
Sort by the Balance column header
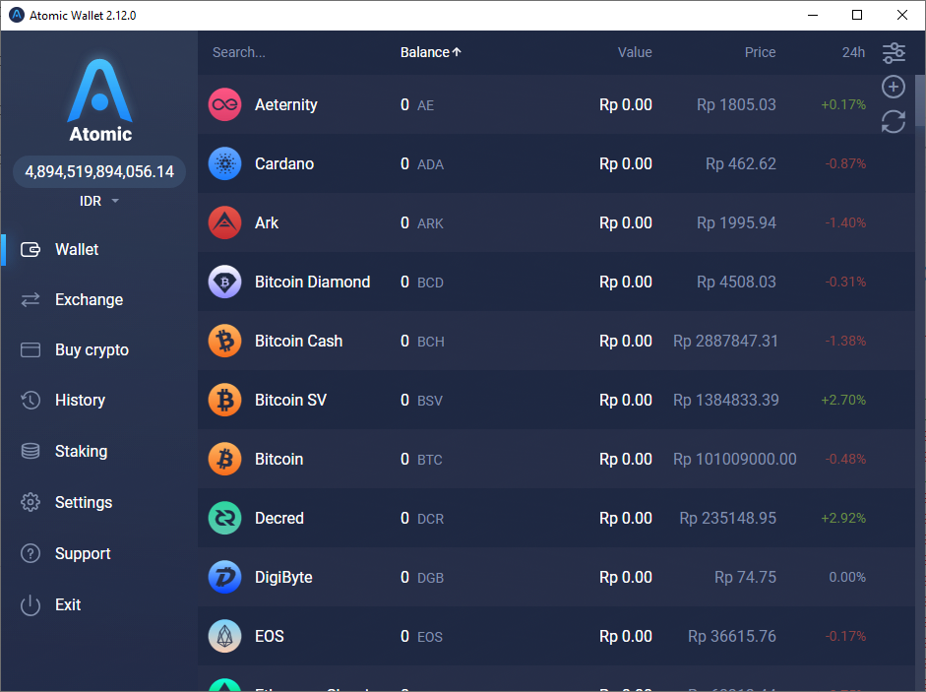coord(430,52)
